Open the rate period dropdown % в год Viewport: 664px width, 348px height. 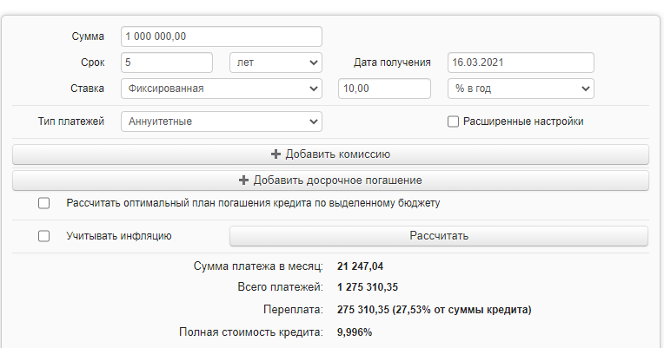[x=520, y=89]
